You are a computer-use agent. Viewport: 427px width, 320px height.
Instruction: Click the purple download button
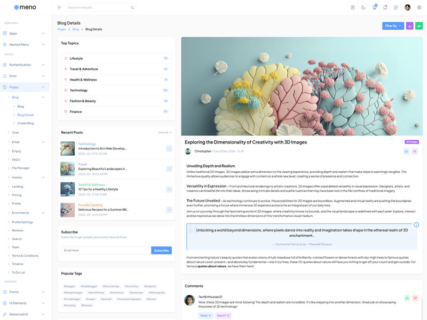[x=409, y=26]
